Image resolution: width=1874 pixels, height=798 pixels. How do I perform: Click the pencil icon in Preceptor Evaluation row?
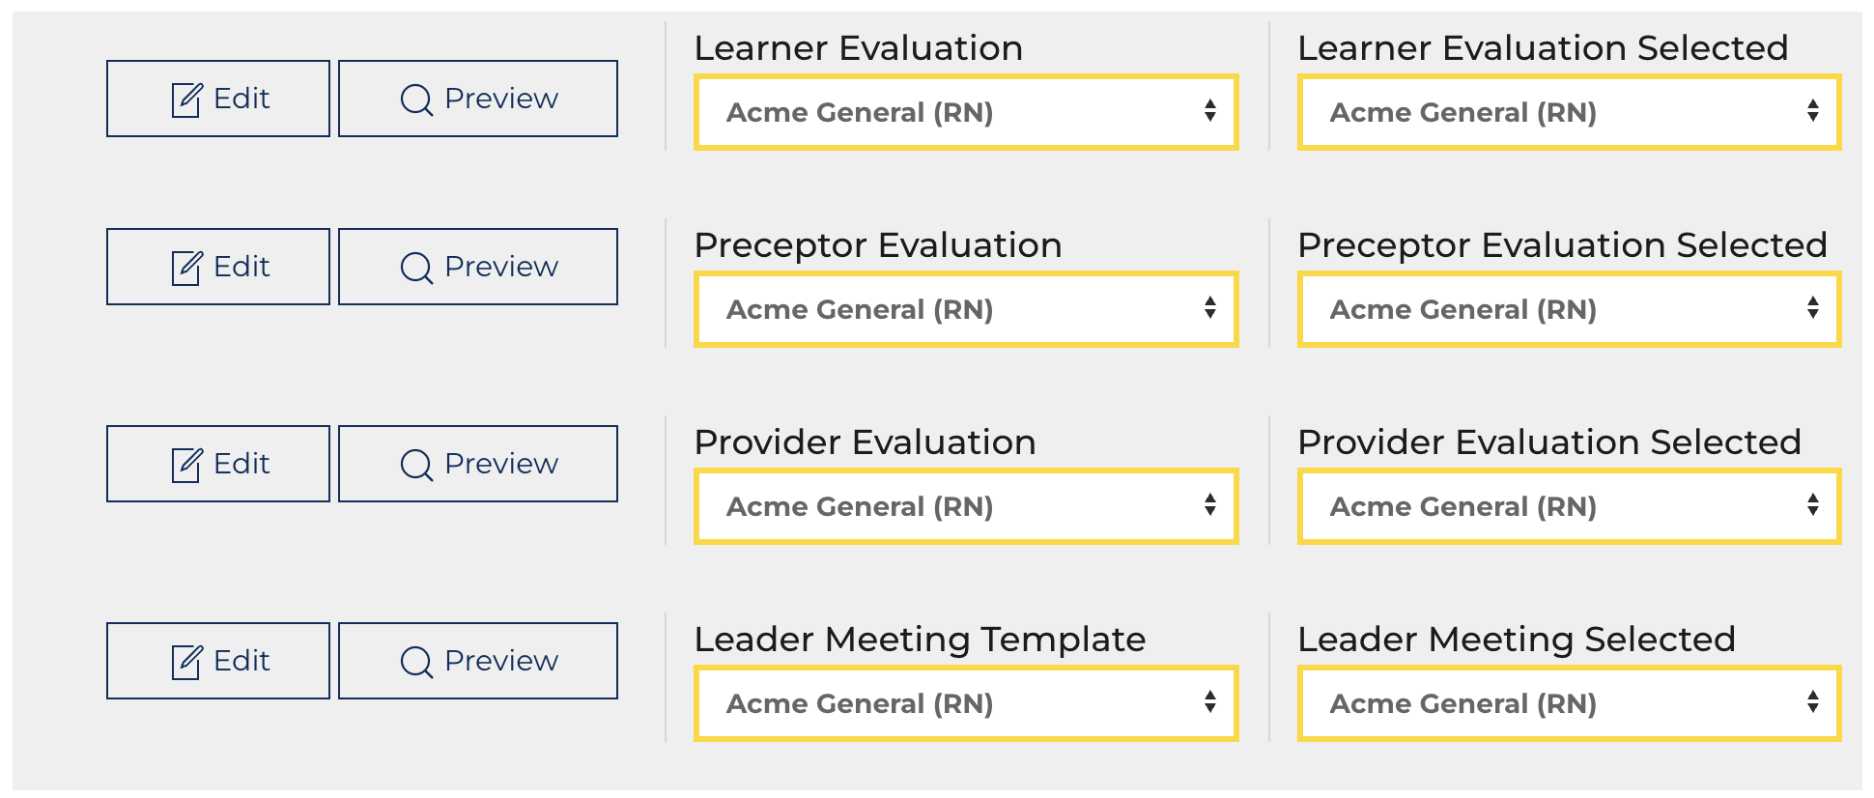186,268
